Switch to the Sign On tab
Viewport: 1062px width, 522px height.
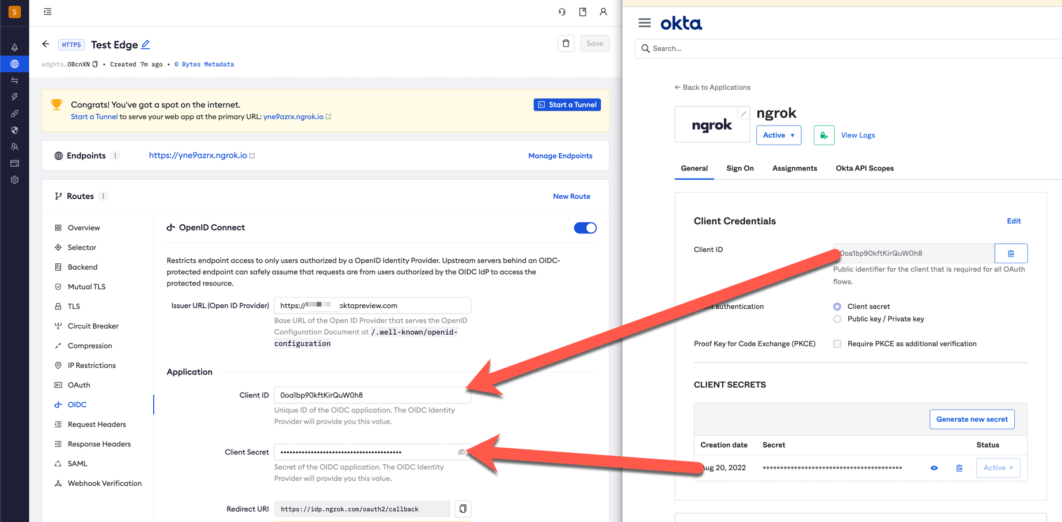pyautogui.click(x=739, y=168)
